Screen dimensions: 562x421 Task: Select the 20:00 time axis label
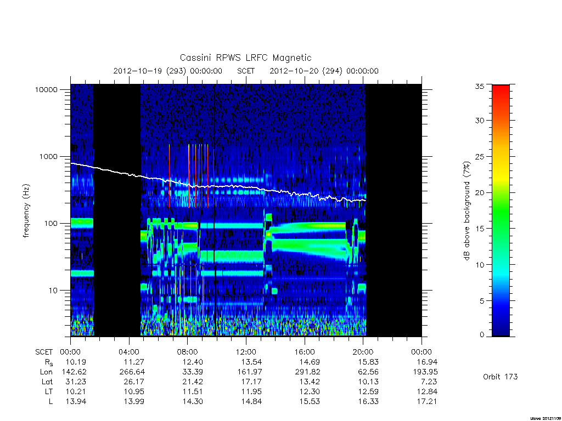pos(363,352)
